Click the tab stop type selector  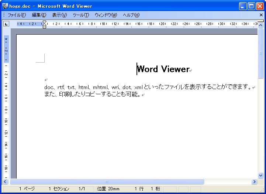pos(6,24)
